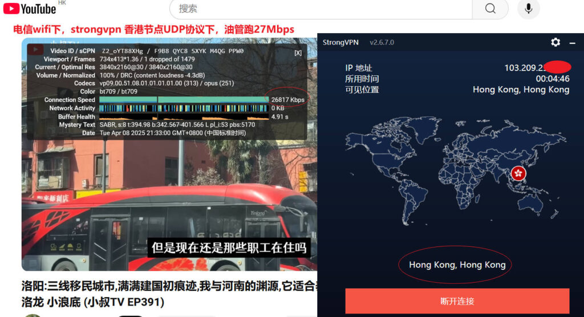Click the Volume / Normalized 100% value
The height and width of the screenshot is (317, 584).
click(x=152, y=75)
